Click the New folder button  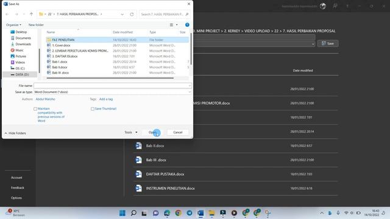point(36,25)
